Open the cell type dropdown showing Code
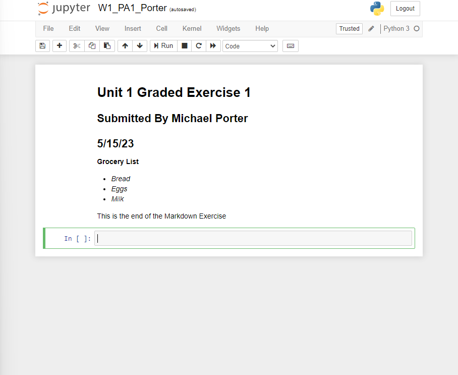This screenshot has height=375, width=458. tap(250, 45)
